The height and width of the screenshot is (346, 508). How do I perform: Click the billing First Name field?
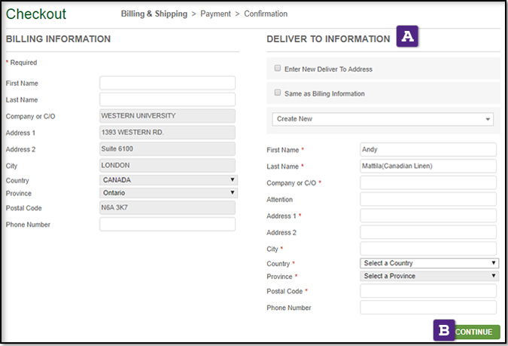point(167,83)
